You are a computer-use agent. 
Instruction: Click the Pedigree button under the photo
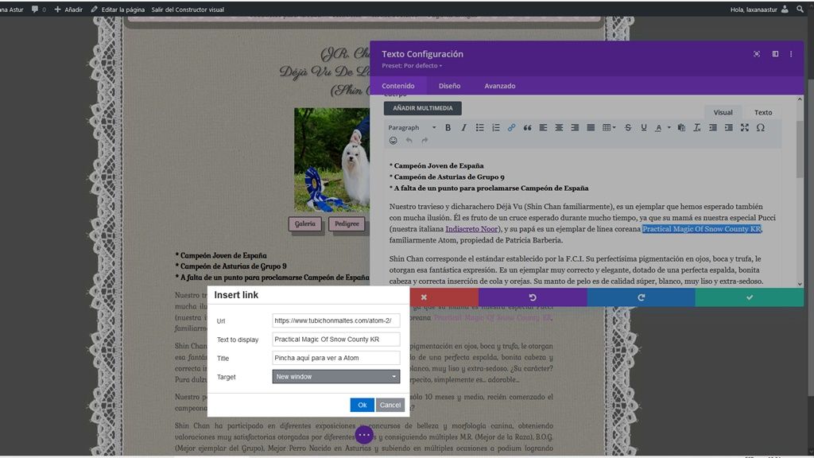tap(347, 223)
